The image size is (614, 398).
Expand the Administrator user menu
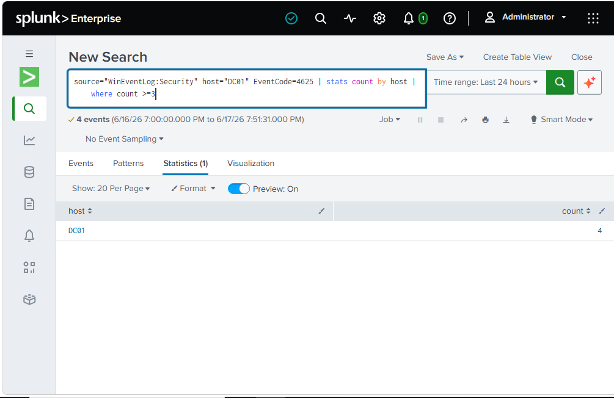[x=525, y=17]
